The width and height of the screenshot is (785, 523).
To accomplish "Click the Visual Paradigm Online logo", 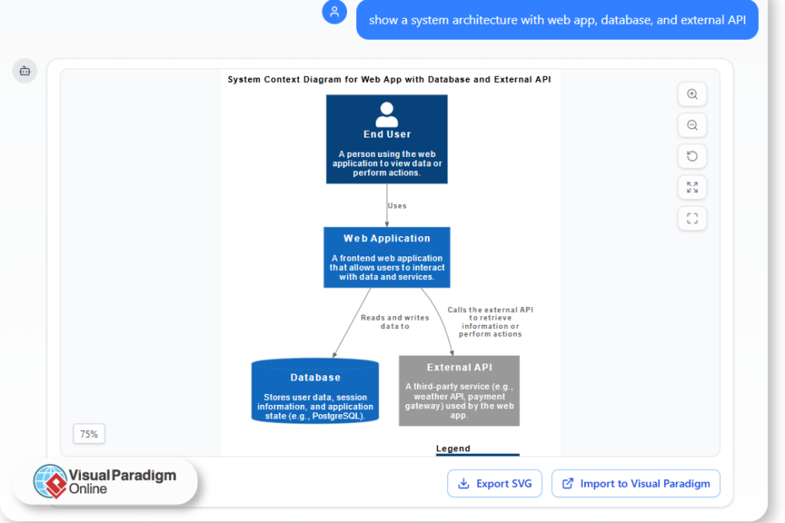I will coord(105,482).
